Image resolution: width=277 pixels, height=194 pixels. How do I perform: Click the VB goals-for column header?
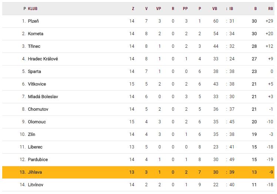point(215,9)
